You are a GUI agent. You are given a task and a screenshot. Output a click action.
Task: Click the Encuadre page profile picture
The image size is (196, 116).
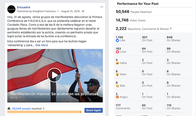(x=11, y=9)
